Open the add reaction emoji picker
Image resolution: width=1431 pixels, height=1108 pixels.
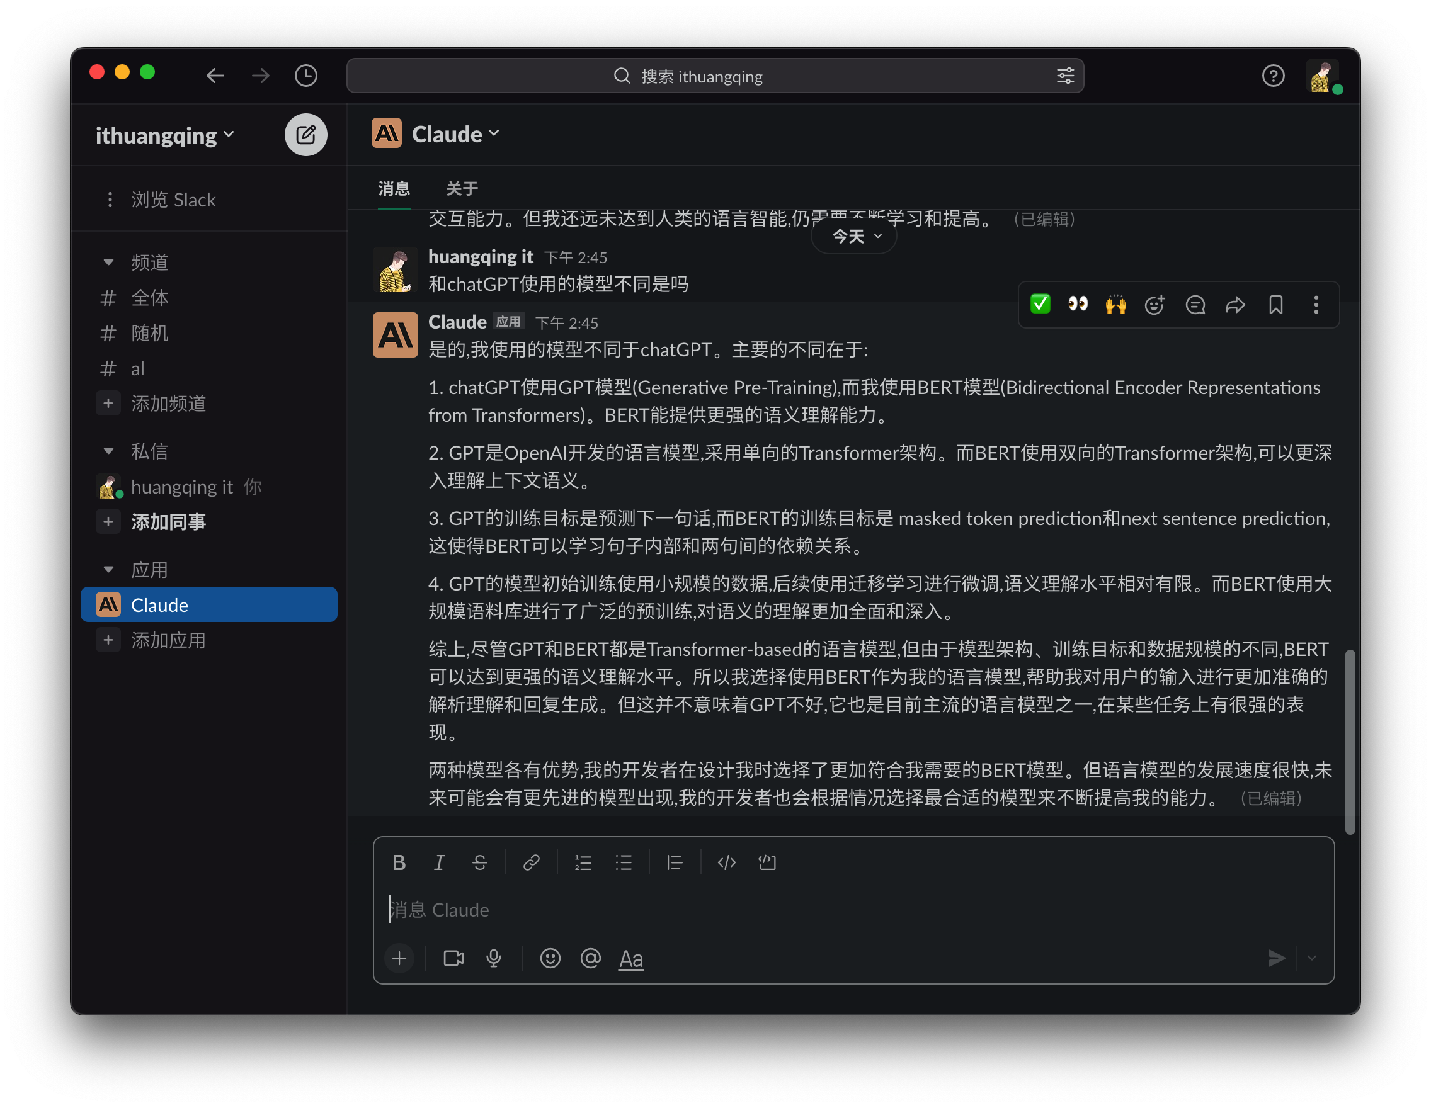click(x=1154, y=305)
